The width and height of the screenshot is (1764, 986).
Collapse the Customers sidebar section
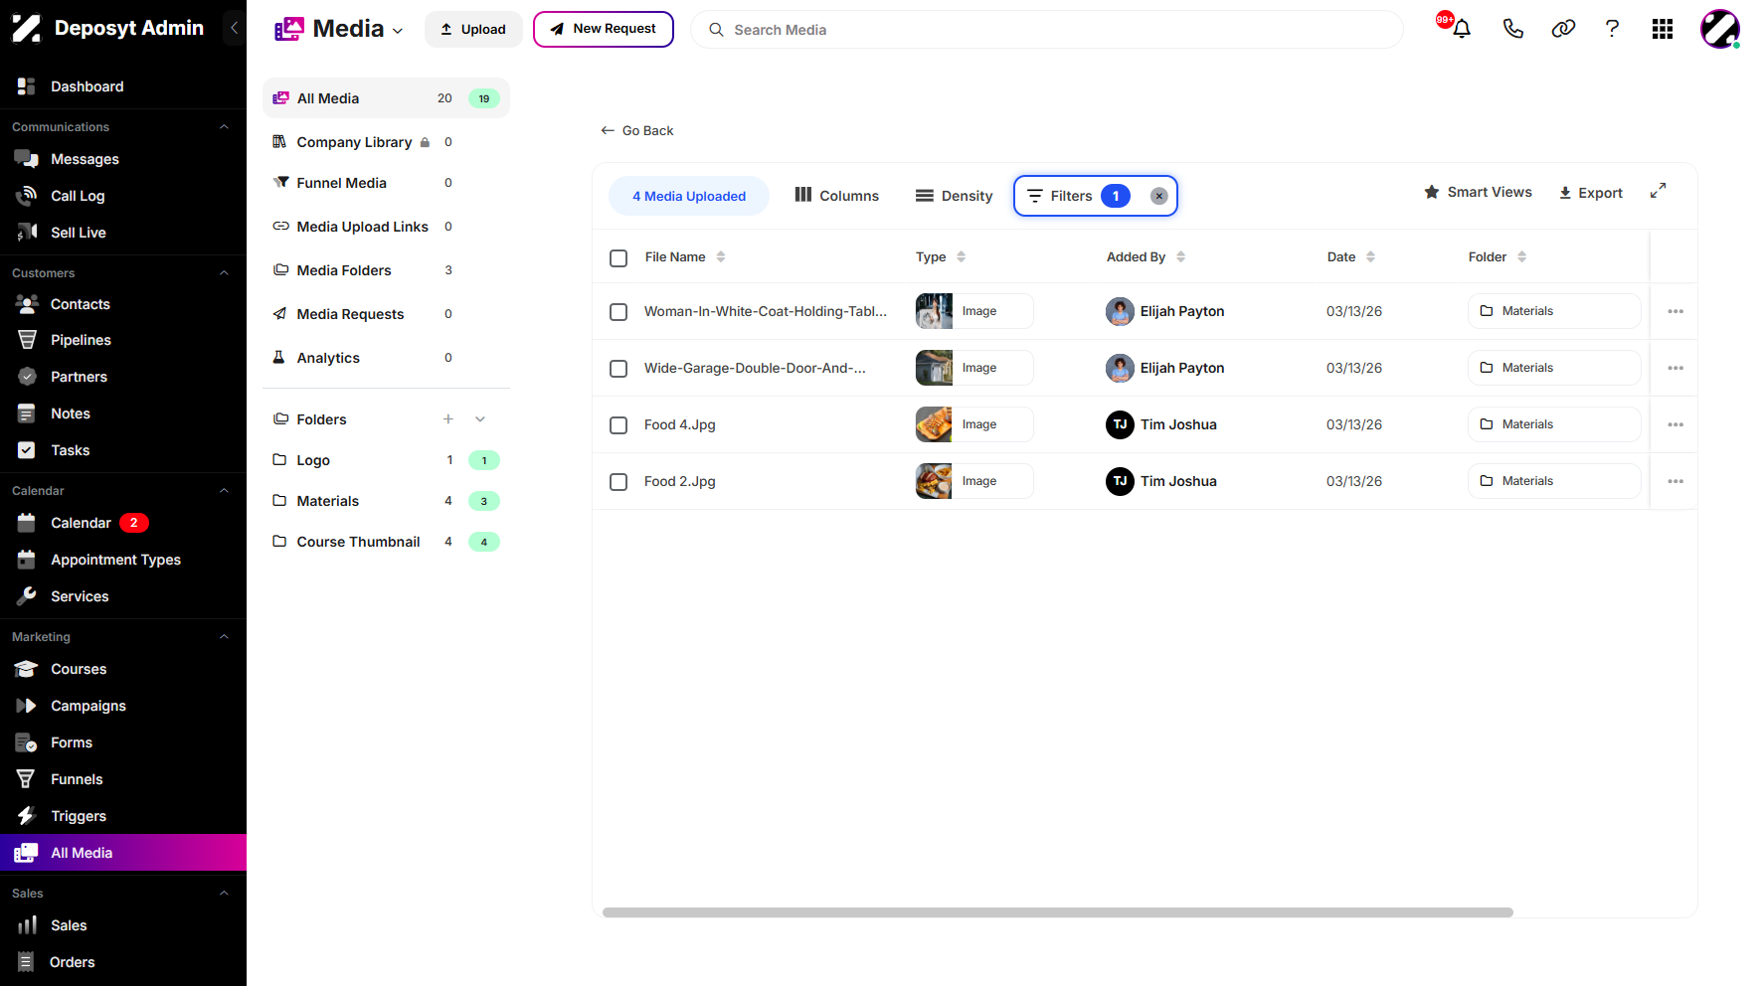click(224, 273)
